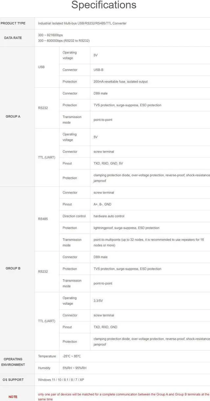Viewport: 210px width, 401px height.
Task: Click the TXD, RXD, GND, 5V pinout value
Action: pyautogui.click(x=108, y=163)
